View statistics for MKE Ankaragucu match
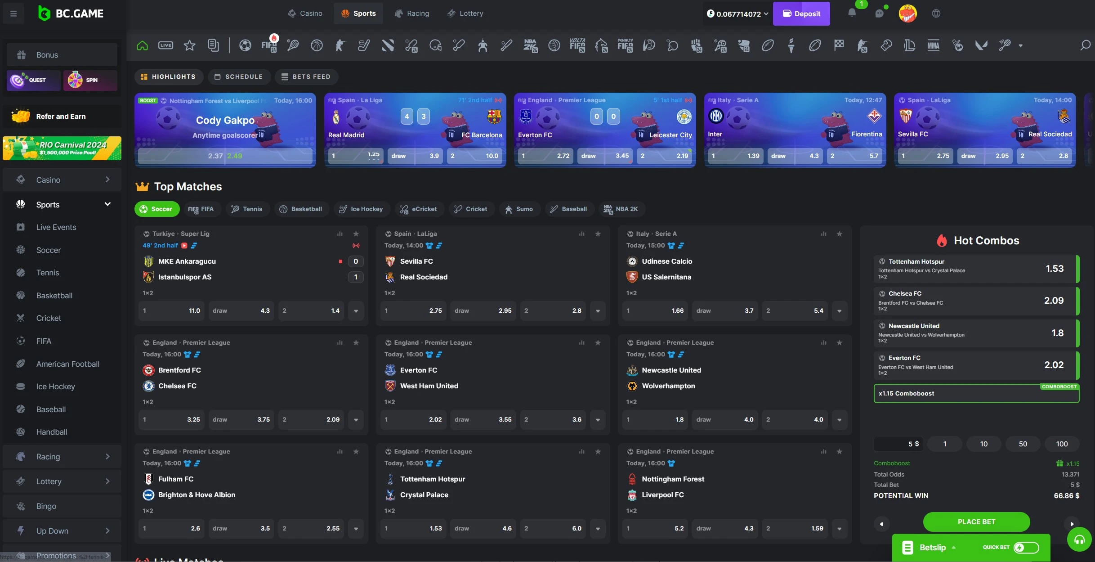 tap(340, 234)
